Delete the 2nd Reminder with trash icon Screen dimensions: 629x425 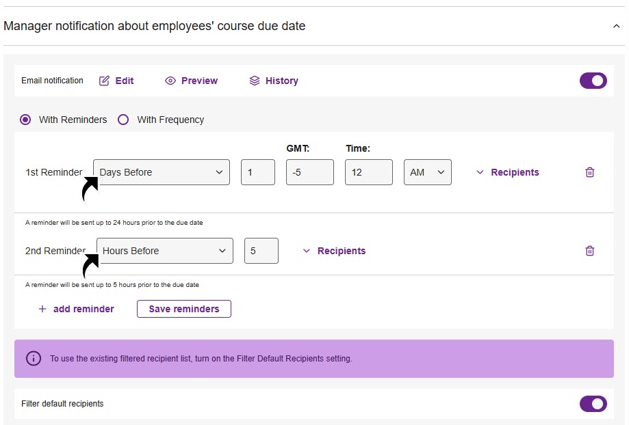pyautogui.click(x=589, y=251)
